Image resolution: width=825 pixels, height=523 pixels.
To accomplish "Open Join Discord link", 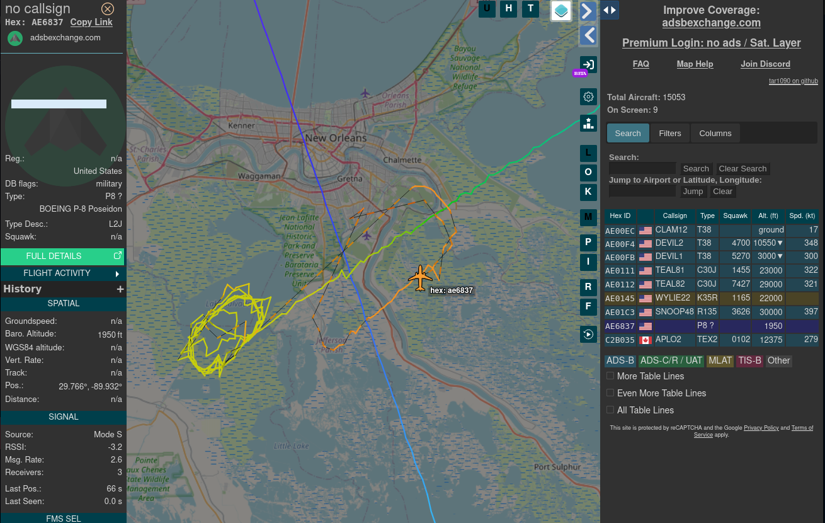I will coord(765,64).
